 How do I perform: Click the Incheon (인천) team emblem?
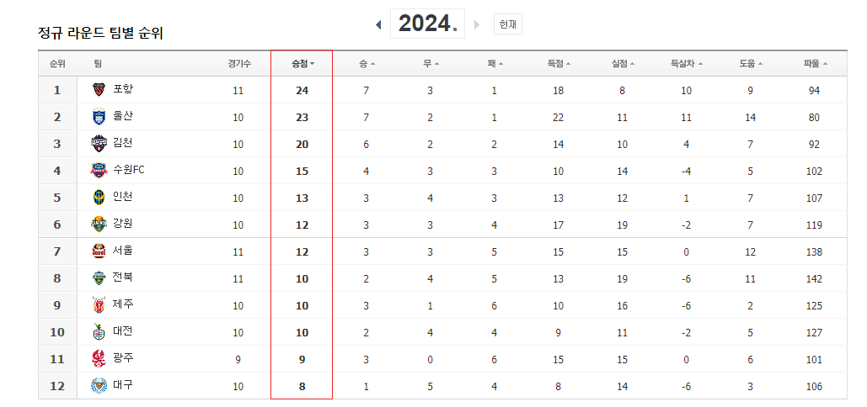pos(99,198)
